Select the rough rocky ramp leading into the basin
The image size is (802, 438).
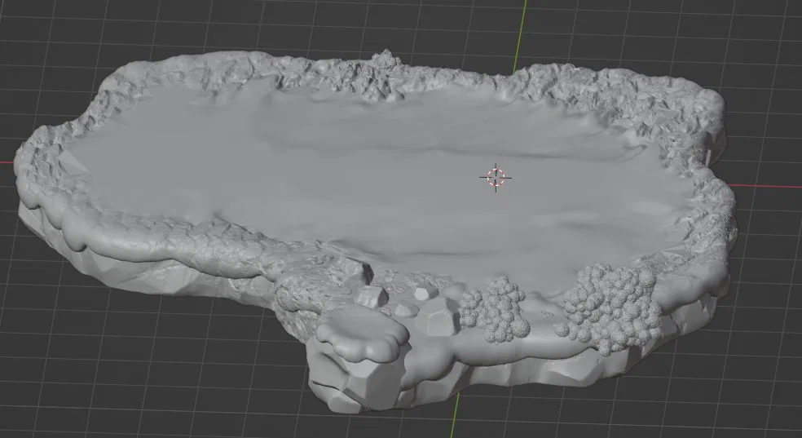click(x=317, y=286)
